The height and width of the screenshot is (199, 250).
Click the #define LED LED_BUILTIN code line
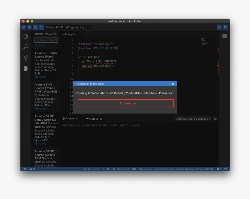coord(98,48)
